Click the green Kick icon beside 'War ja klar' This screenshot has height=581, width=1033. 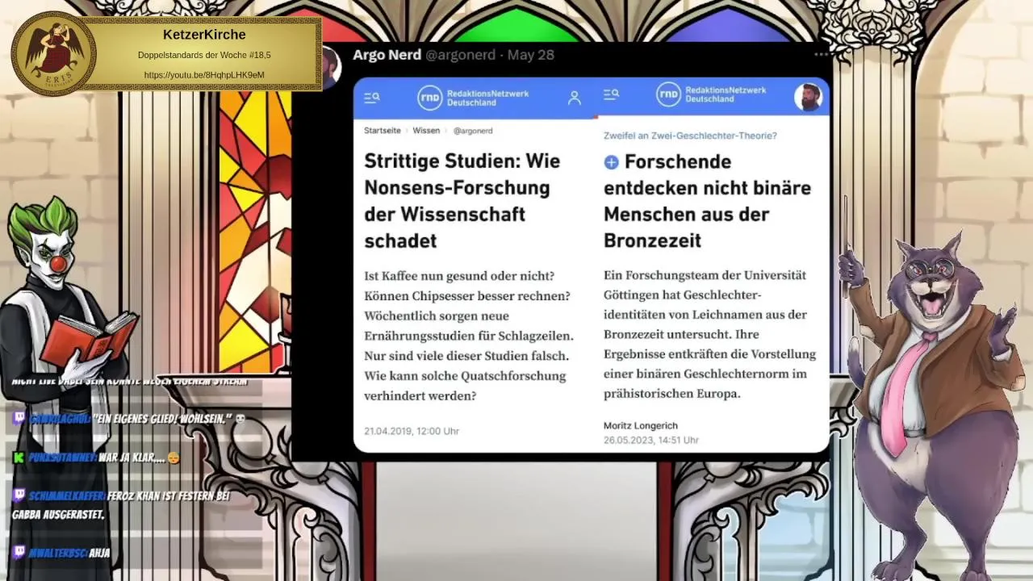pyautogui.click(x=19, y=458)
